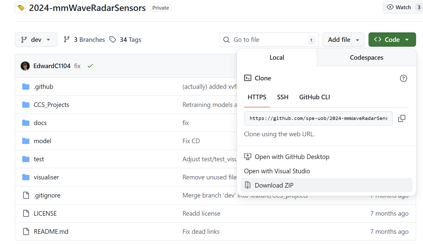This screenshot has height=245, width=423.
Task: Open the model folder
Action: [42, 141]
